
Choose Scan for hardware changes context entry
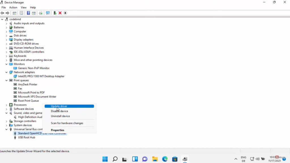[x=69, y=123]
